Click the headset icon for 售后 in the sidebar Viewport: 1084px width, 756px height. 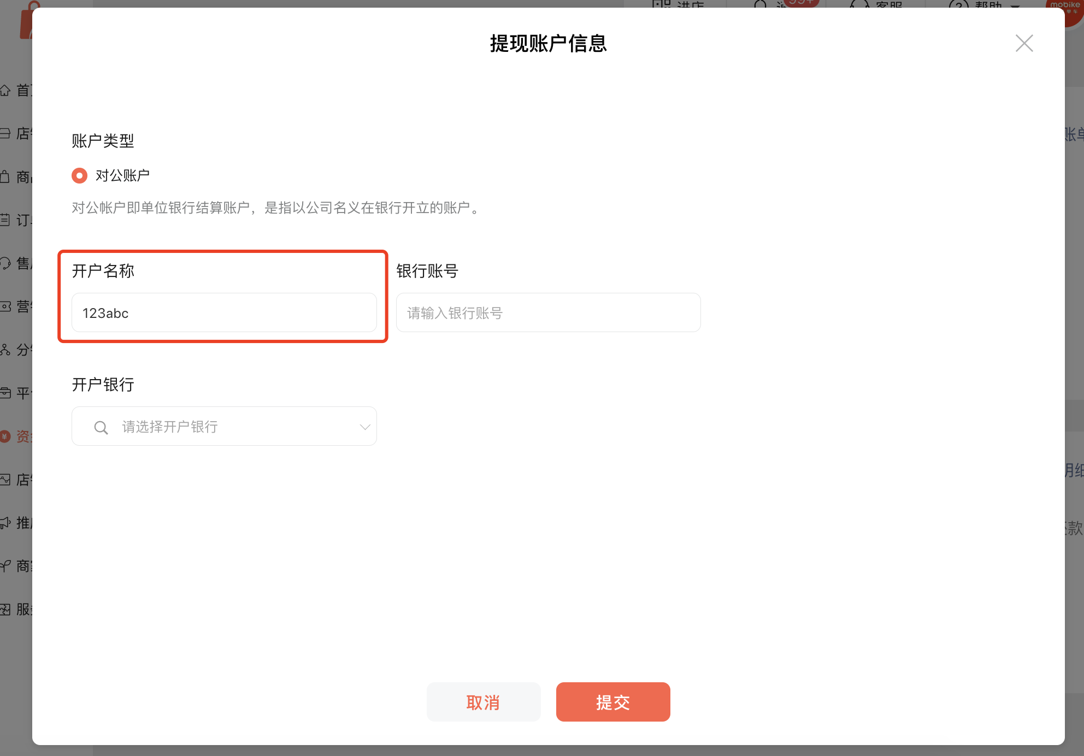pyautogui.click(x=5, y=263)
